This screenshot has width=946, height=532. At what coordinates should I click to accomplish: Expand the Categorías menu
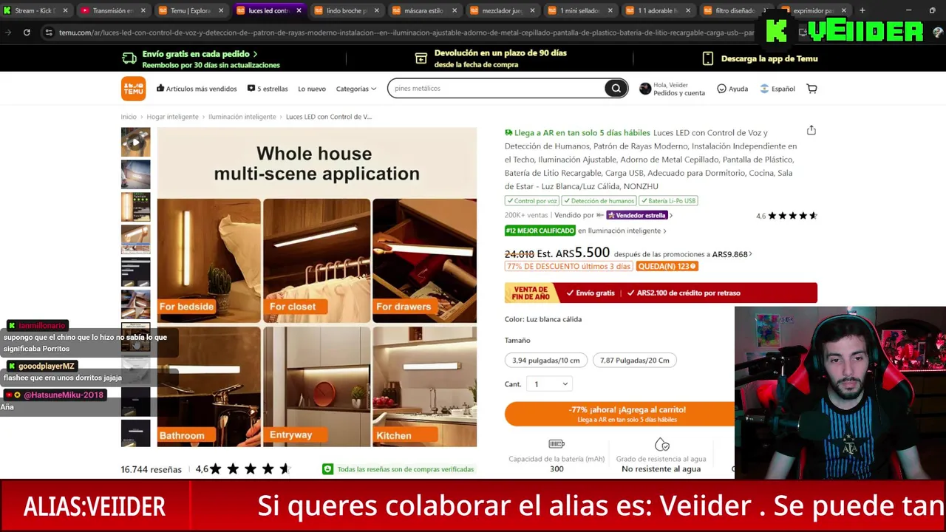[356, 89]
